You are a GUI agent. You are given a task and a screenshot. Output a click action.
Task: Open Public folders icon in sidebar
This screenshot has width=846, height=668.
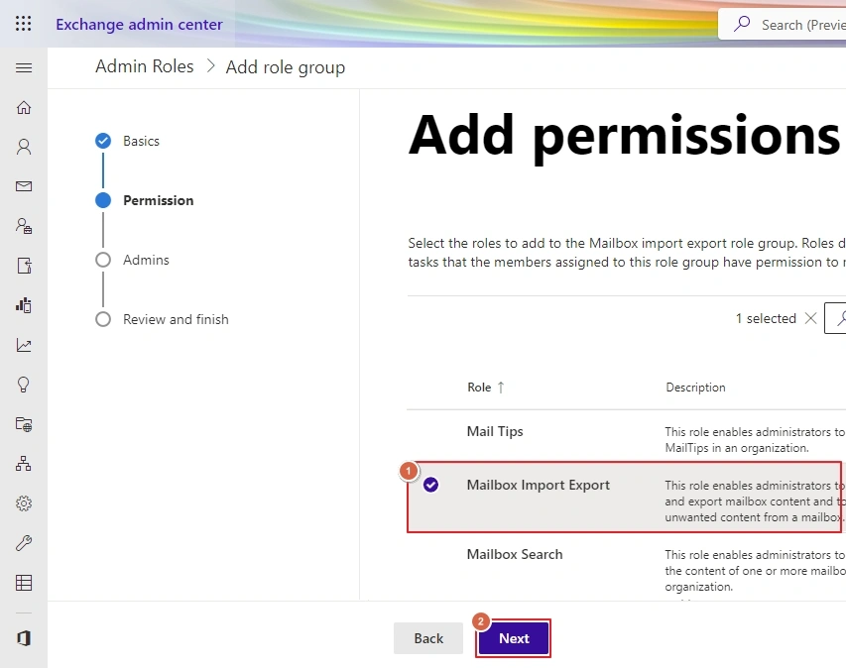[x=24, y=424]
